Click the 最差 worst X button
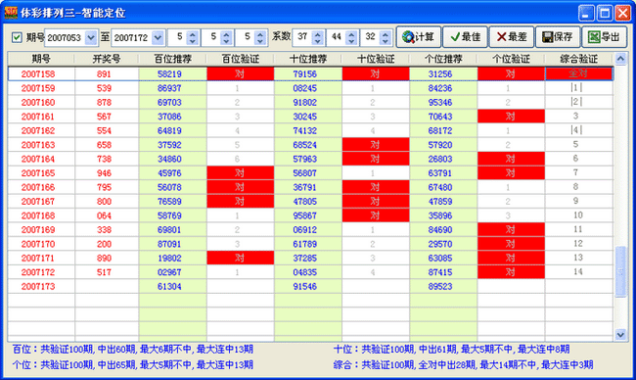The height and width of the screenshot is (380, 636). point(512,37)
